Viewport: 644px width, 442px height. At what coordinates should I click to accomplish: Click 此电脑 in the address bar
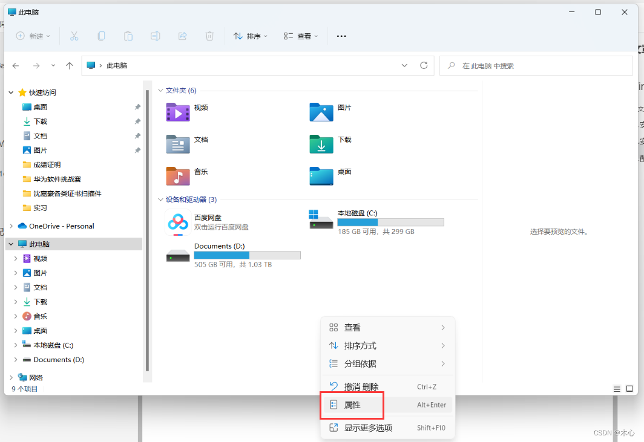pos(117,66)
